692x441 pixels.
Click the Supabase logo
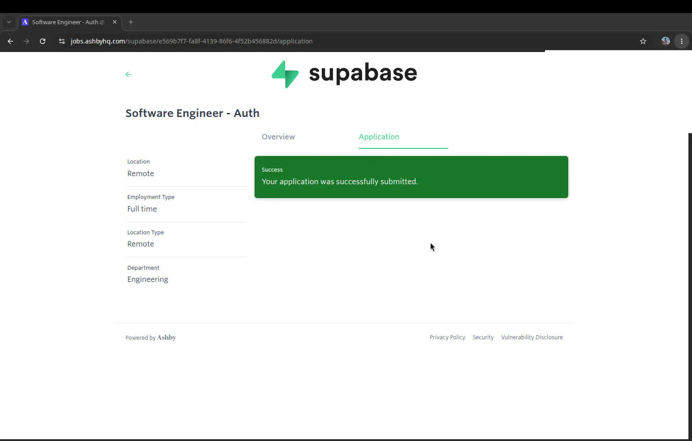click(344, 74)
